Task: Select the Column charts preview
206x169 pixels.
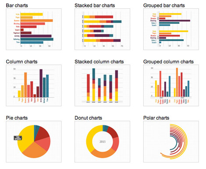Action: pos(34,86)
